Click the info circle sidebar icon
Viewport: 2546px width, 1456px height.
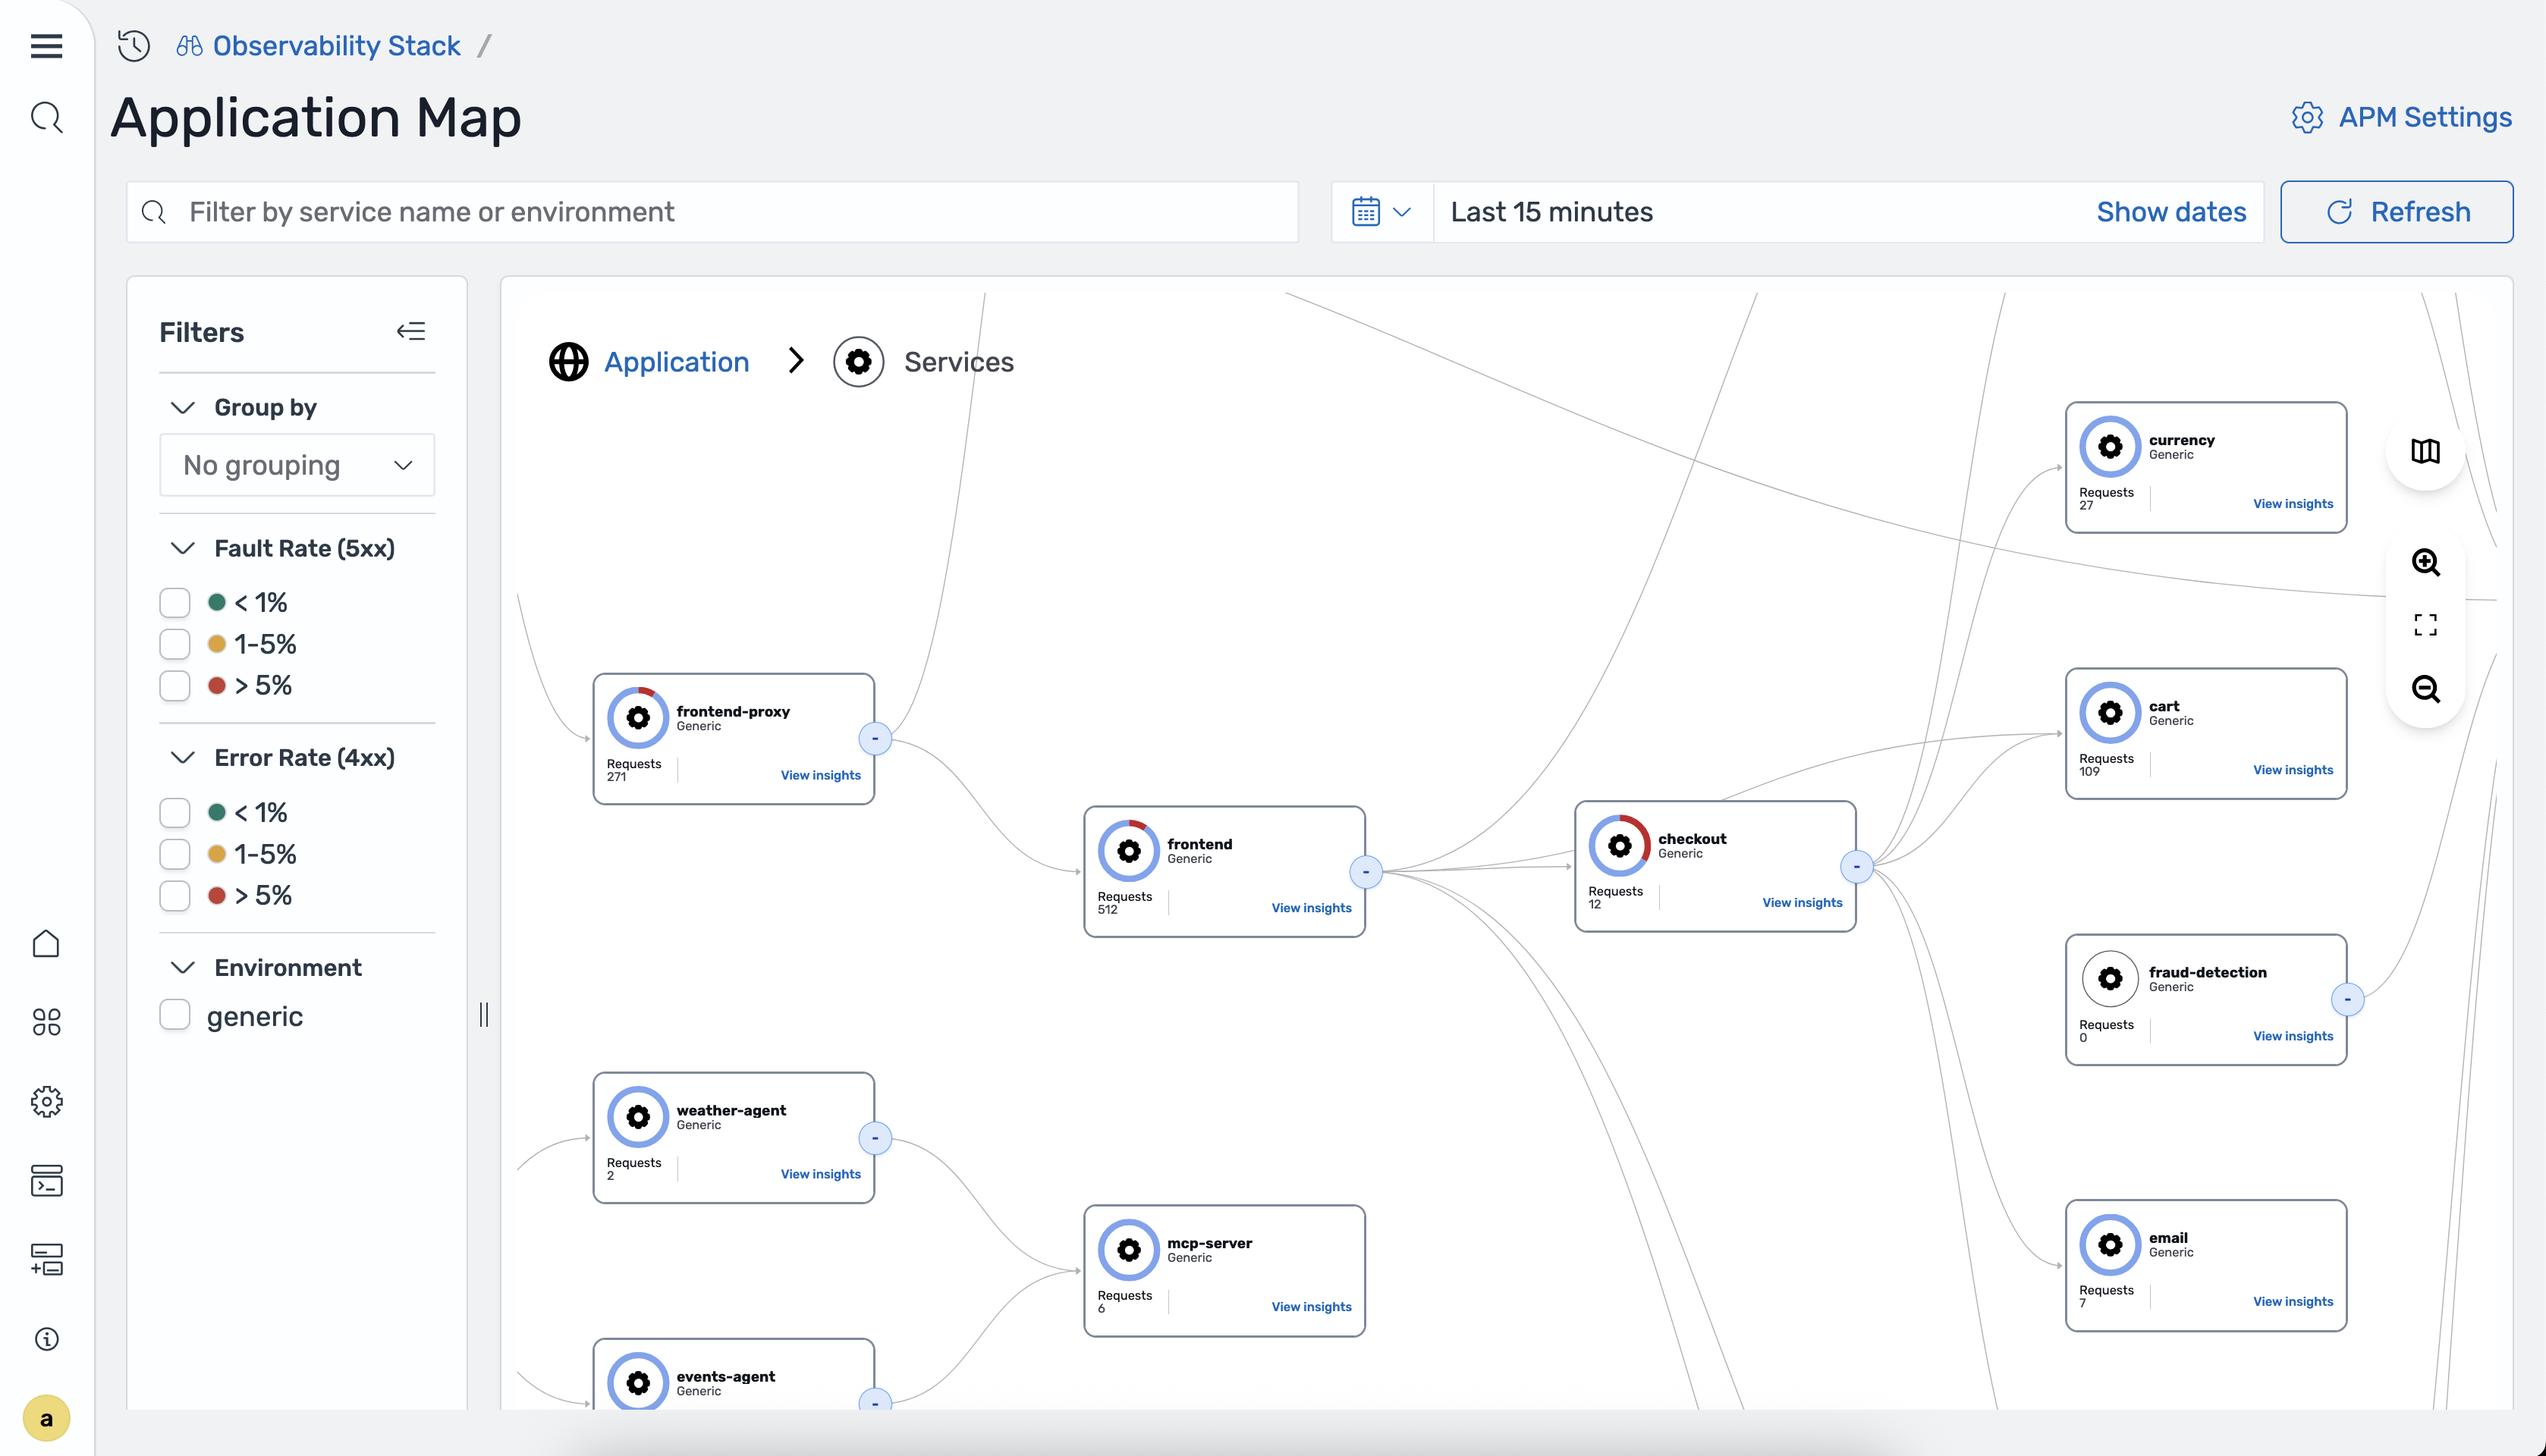tap(46, 1339)
